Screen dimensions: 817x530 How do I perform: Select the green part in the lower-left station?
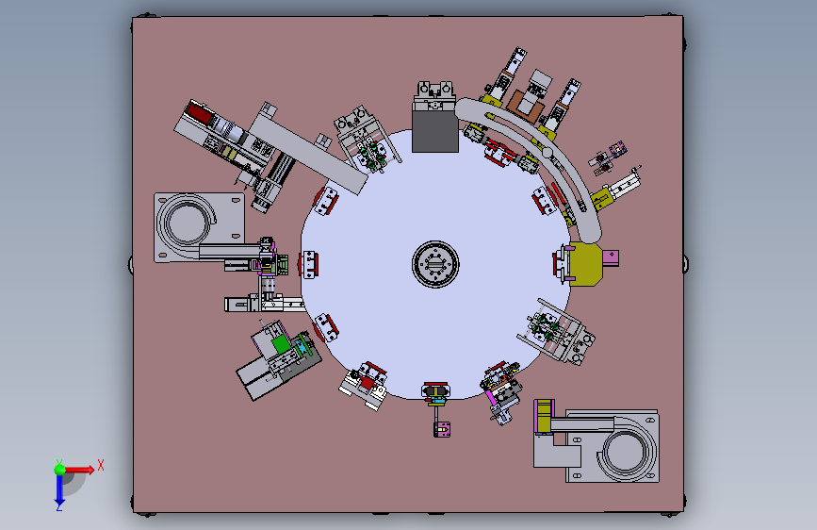coord(282,344)
